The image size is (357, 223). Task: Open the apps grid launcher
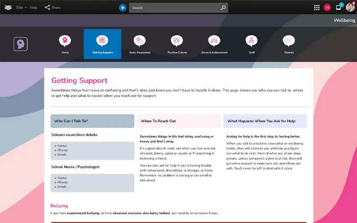pyautogui.click(x=317, y=8)
